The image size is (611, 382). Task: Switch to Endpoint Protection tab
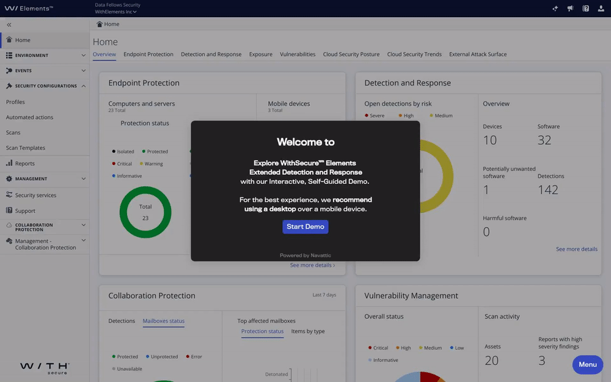click(x=148, y=54)
